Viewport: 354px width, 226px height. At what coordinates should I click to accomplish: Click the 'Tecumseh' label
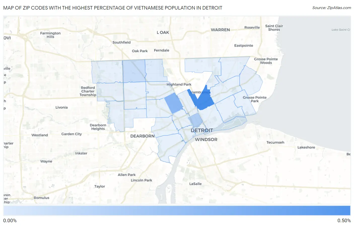(x=275, y=142)
